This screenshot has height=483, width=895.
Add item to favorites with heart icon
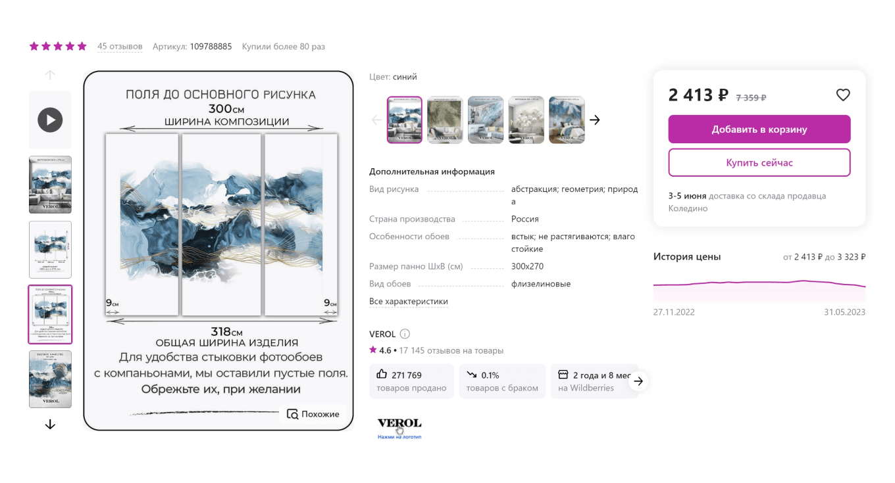[843, 95]
